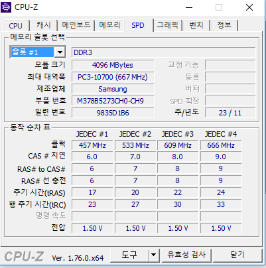Click CAS latency value 6.0
This screenshot has width=266, height=268.
pos(92,157)
